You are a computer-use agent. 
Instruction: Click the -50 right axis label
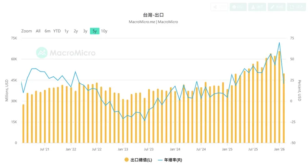(293, 143)
